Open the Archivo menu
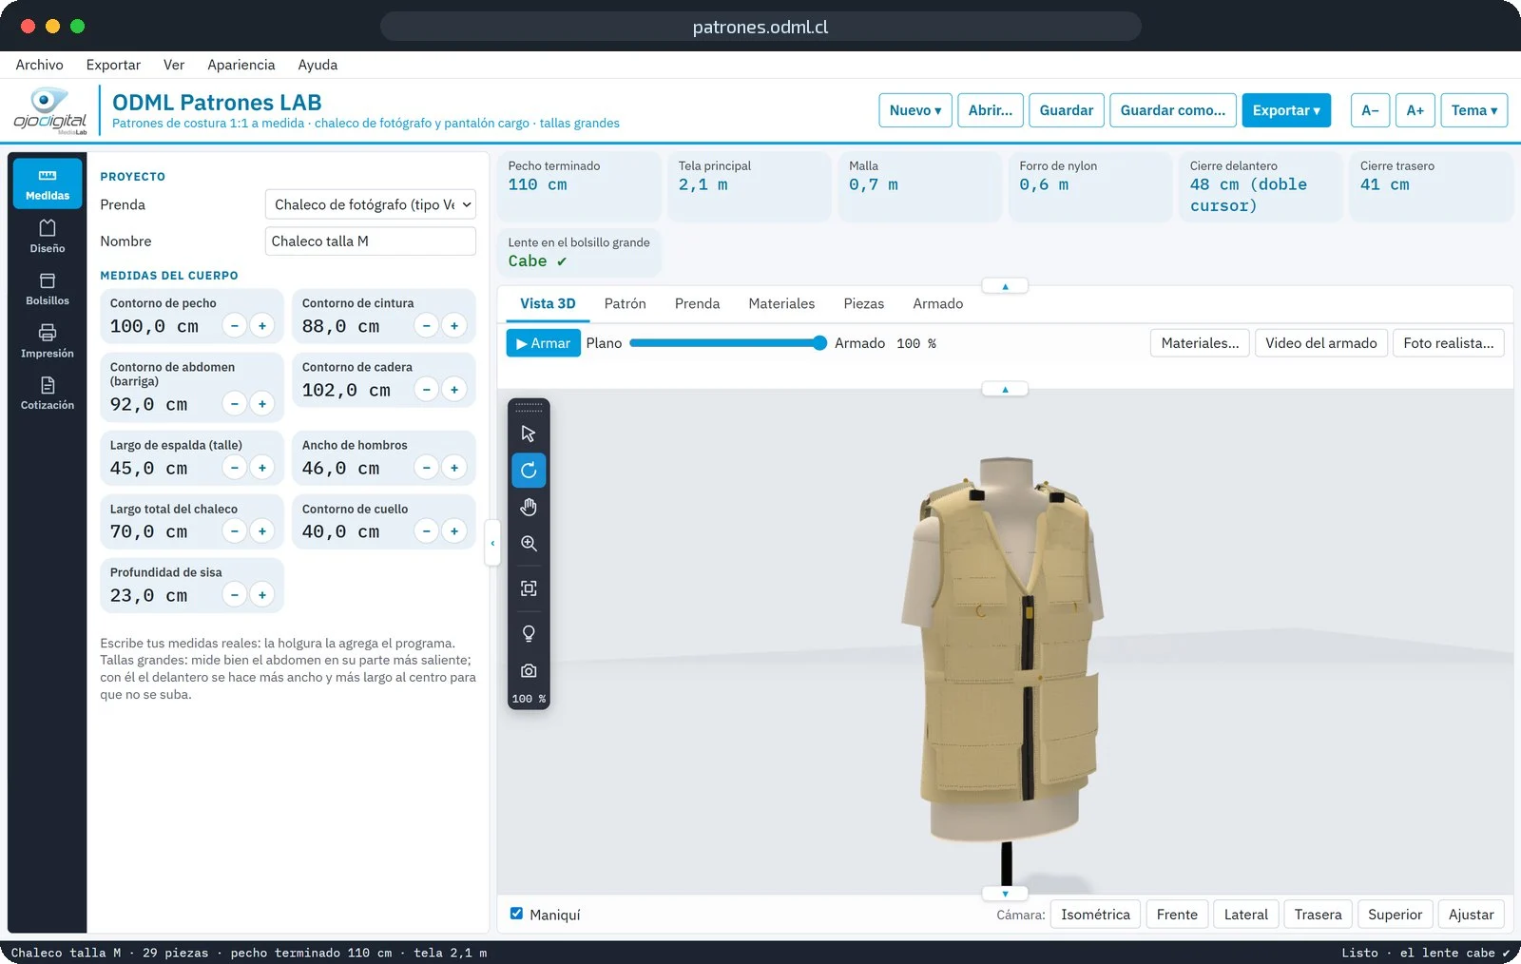 40,65
